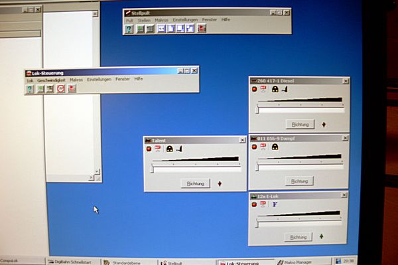
Task: Click the red circular stop icon in Lok-Steuerung toolbar
Action: (61, 89)
